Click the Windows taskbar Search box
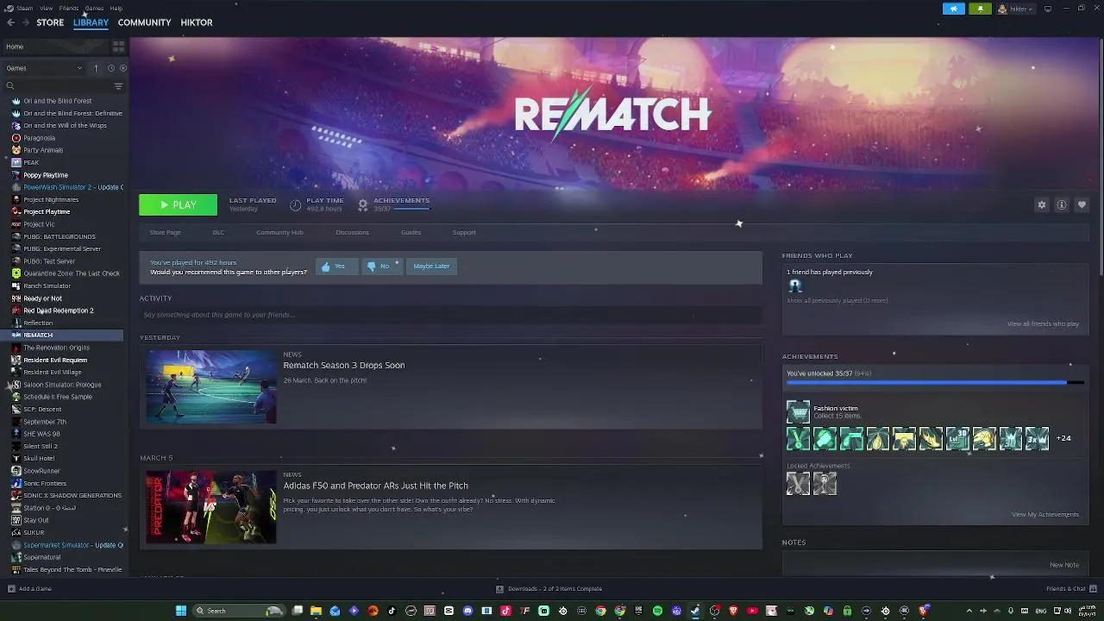This screenshot has height=621, width=1104. 238,611
